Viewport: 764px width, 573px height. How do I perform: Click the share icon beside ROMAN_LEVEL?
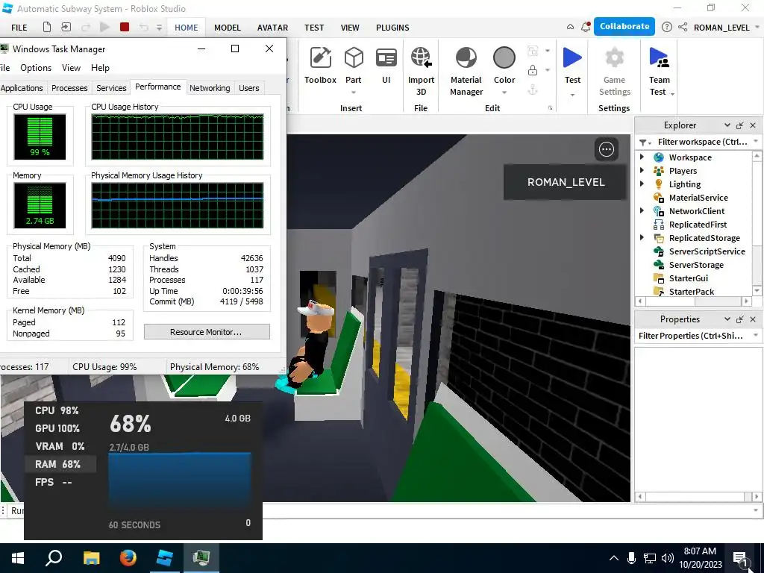point(683,28)
